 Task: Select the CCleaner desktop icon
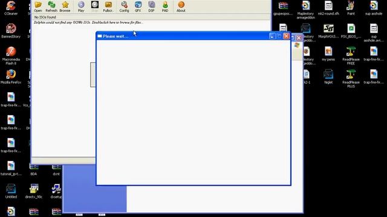[x=11, y=7]
